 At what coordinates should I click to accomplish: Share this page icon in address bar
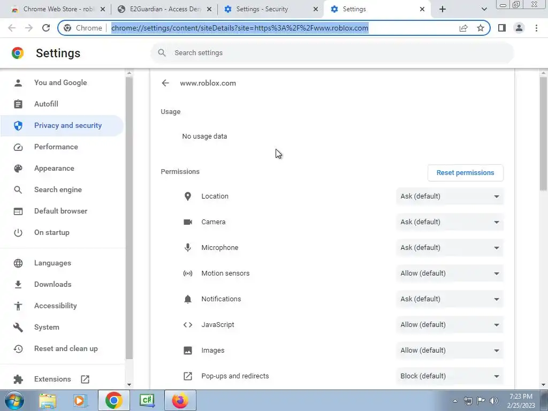click(x=463, y=28)
